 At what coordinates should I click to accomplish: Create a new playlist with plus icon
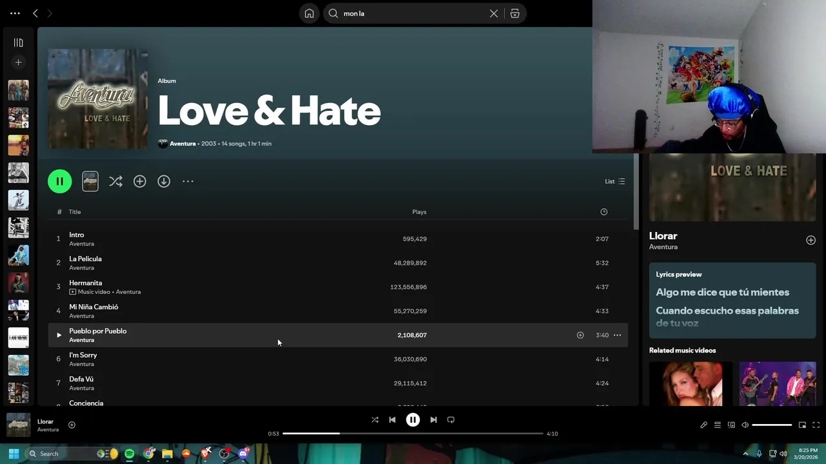pyautogui.click(x=18, y=63)
